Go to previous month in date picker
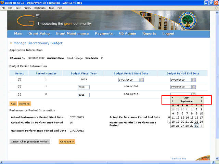 [x=172, y=101]
